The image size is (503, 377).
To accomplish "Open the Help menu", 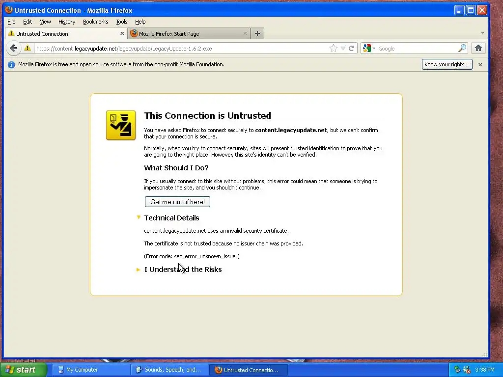I will (140, 22).
